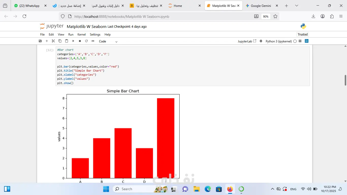Open the Windows Start menu
347x195 pixels.
(106, 189)
